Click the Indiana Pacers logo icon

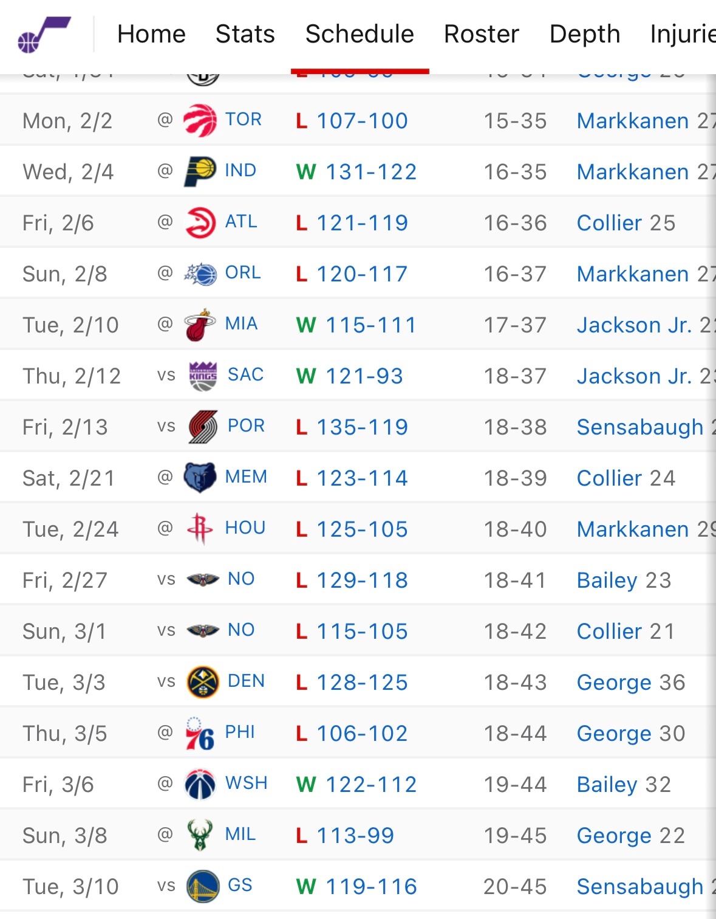200,171
